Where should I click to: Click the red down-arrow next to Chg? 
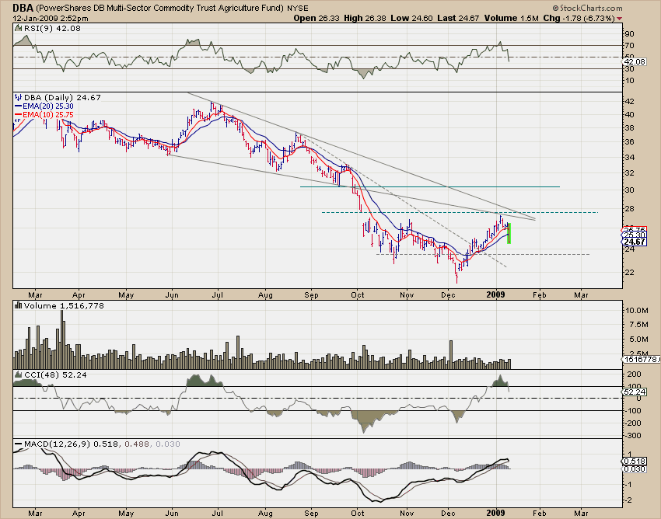(619, 19)
